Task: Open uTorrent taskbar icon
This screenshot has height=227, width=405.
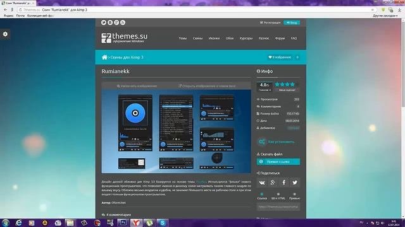Action: tap(149, 223)
